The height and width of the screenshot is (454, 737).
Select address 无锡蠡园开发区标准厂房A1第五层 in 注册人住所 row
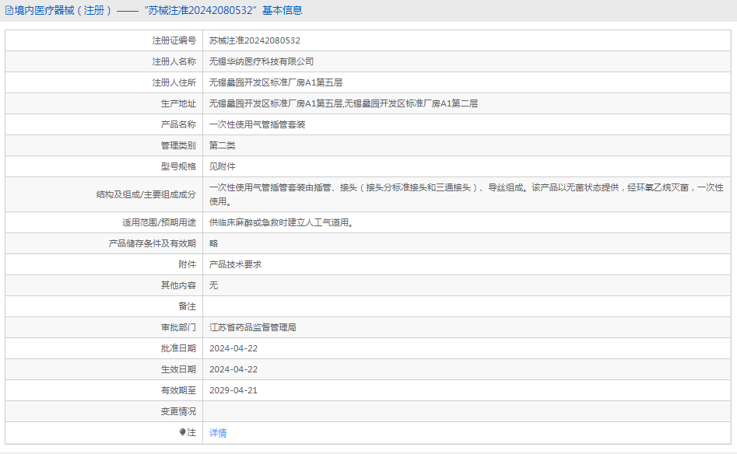tap(276, 82)
